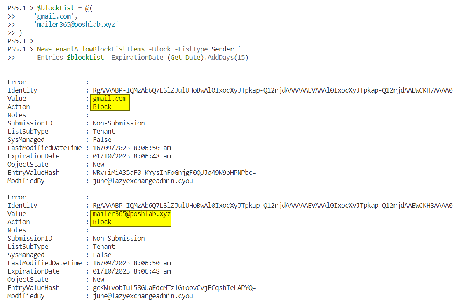Click the Get-Date cmdlet in parentheses
Viewport: 466px width, 306px height.
point(185,57)
